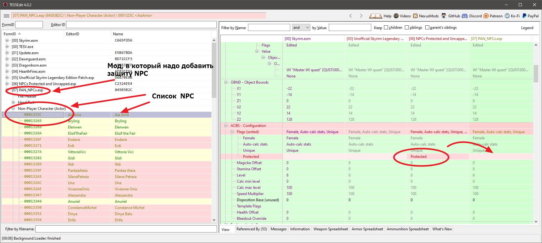Click the Ko-Fi icon
The image size is (542, 243).
[507, 16]
